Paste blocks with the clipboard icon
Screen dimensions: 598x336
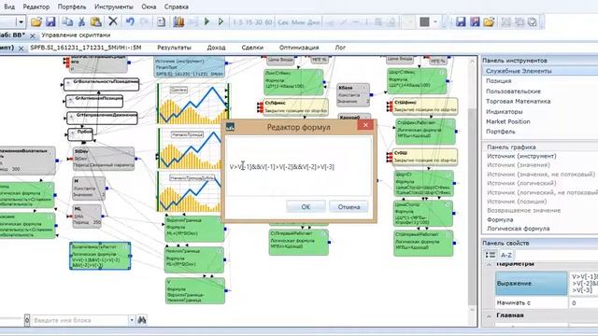pos(96,21)
